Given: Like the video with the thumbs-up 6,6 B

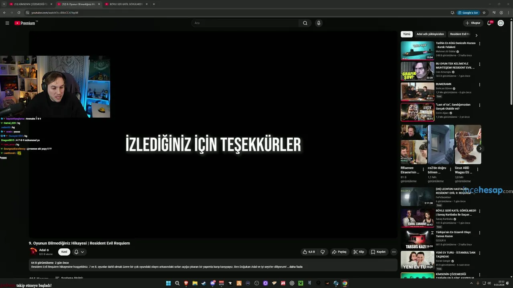Looking at the screenshot, I should click(x=309, y=252).
